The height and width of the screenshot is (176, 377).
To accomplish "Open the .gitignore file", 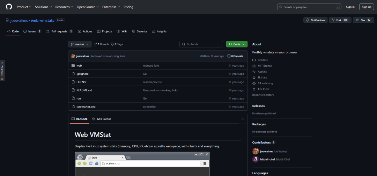I will (82, 74).
